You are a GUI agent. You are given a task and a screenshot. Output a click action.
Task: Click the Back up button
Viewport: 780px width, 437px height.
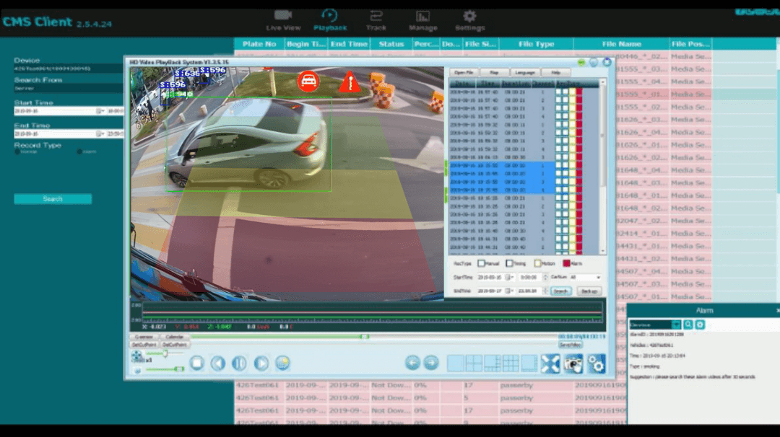point(589,291)
